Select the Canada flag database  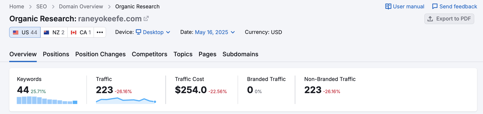81,32
